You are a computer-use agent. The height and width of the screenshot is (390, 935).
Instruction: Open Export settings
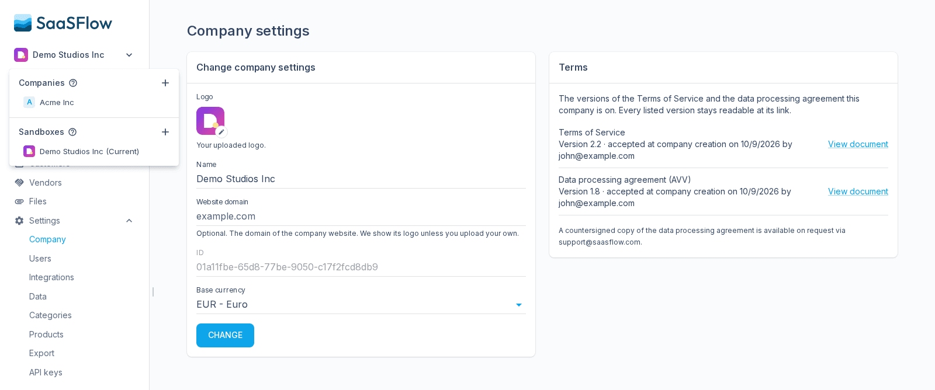(41, 353)
